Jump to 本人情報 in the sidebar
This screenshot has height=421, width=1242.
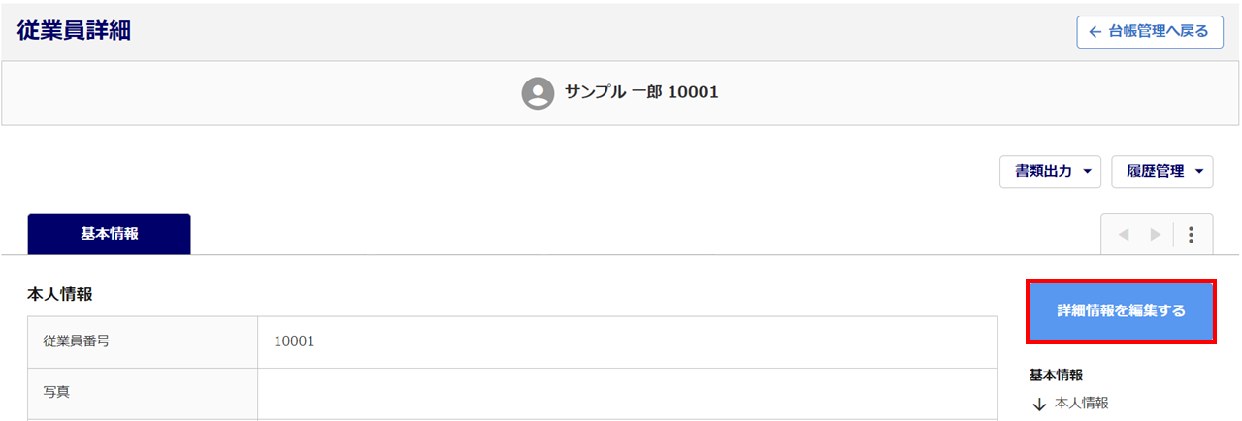(x=1081, y=403)
